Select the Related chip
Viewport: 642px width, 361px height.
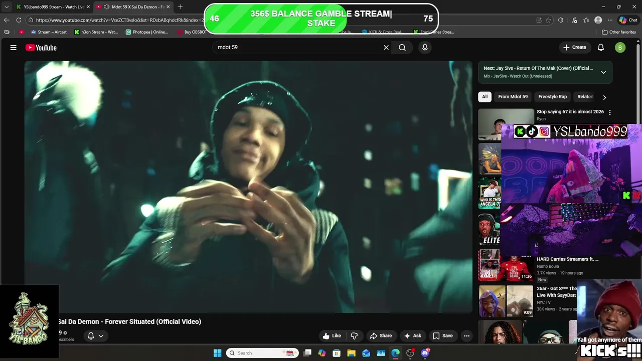[x=585, y=97]
